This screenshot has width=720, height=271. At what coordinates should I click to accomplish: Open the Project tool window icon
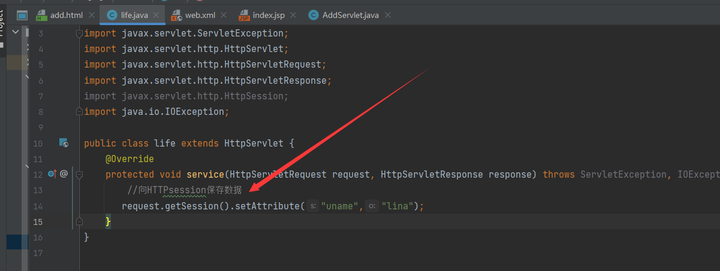point(22,15)
